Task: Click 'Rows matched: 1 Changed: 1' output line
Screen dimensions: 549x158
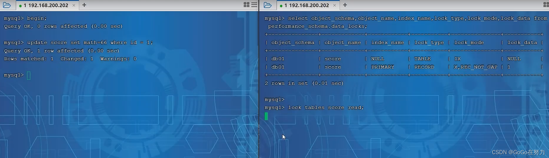Action: pos(70,59)
